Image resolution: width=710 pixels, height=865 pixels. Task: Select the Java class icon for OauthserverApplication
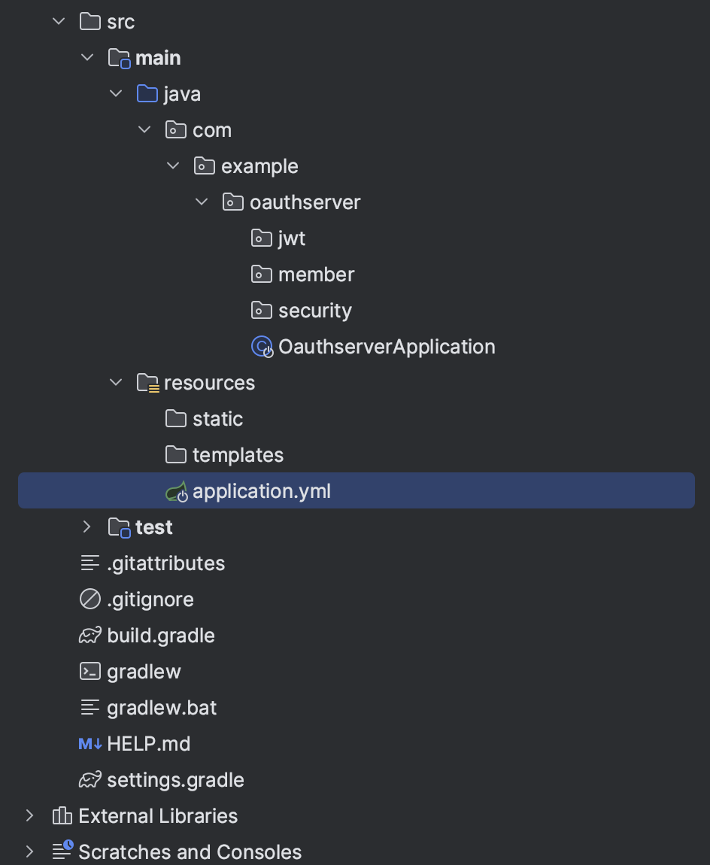pyautogui.click(x=260, y=346)
